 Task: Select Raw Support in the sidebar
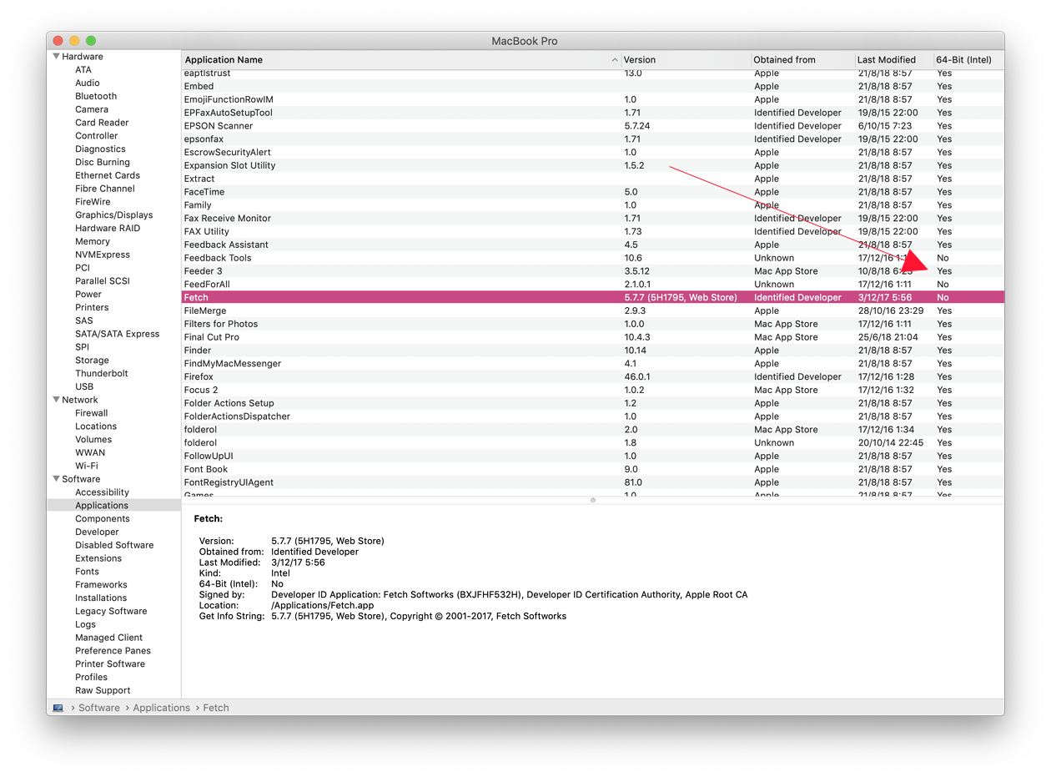pyautogui.click(x=103, y=690)
